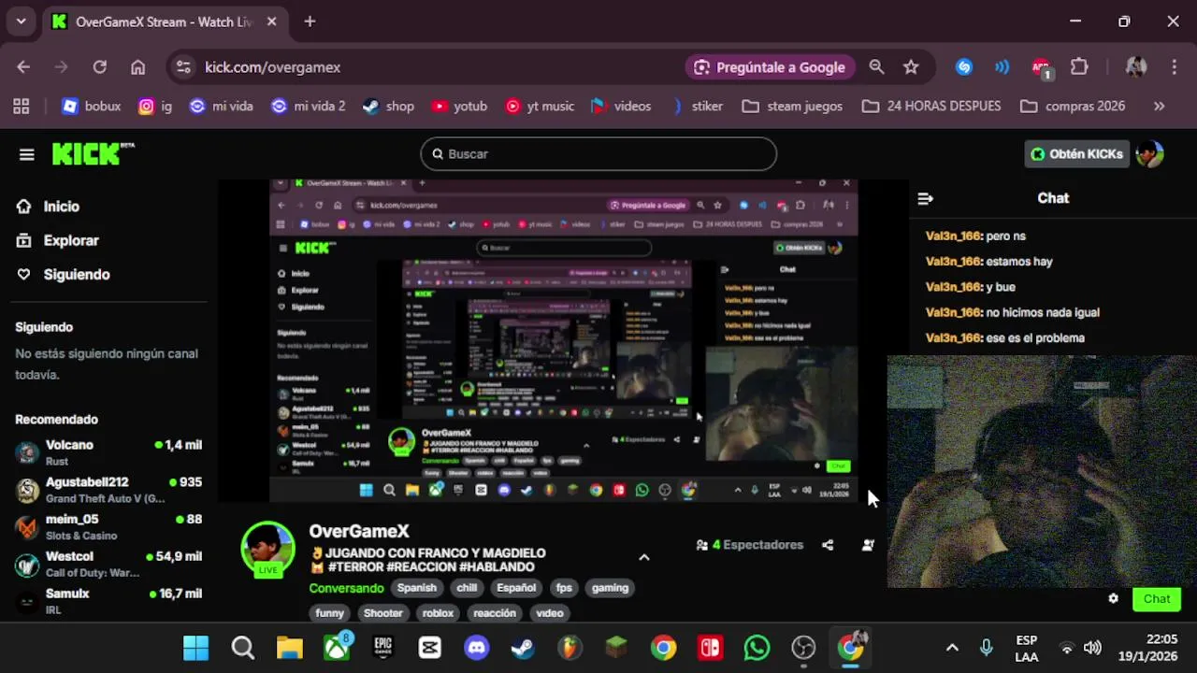Go back in browser history
The width and height of the screenshot is (1197, 673).
[23, 67]
